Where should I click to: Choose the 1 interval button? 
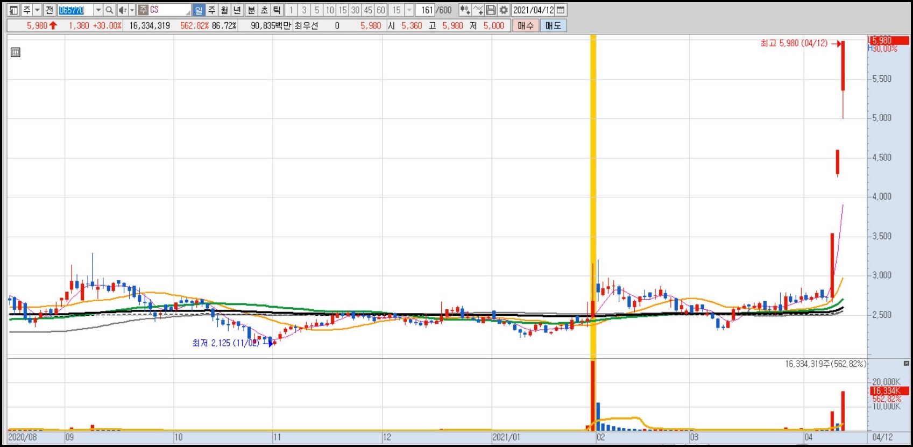(291, 10)
